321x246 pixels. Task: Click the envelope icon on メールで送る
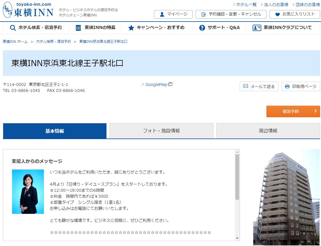click(x=246, y=86)
